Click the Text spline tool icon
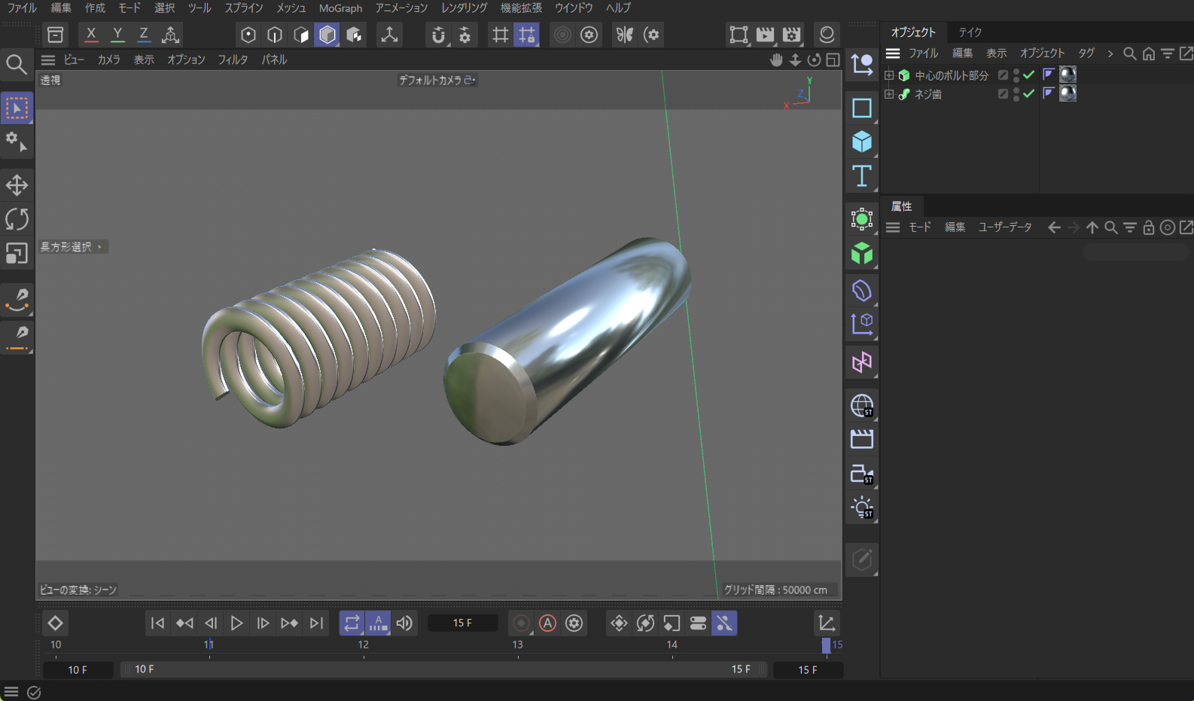 pyautogui.click(x=862, y=176)
